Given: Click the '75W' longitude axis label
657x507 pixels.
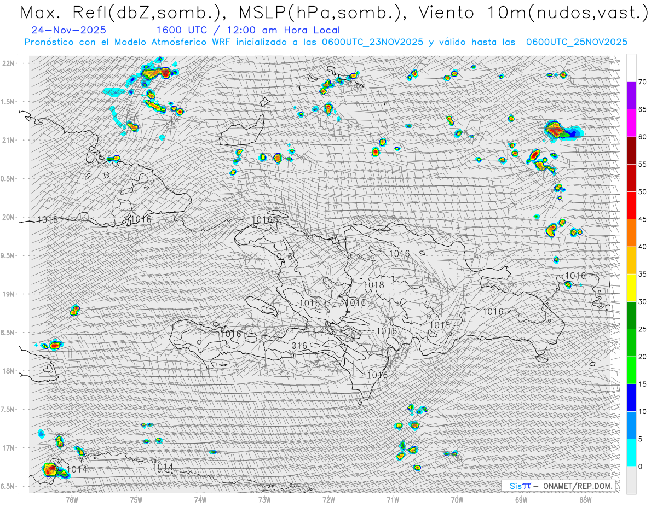Looking at the screenshot, I should (x=136, y=499).
